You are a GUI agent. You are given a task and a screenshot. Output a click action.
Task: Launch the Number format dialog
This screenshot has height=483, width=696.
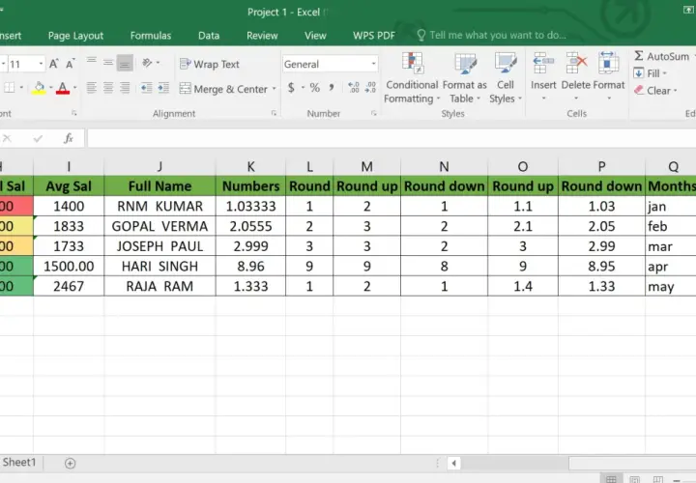click(374, 114)
